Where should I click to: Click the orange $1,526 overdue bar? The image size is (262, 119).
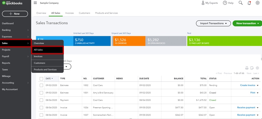(129, 41)
